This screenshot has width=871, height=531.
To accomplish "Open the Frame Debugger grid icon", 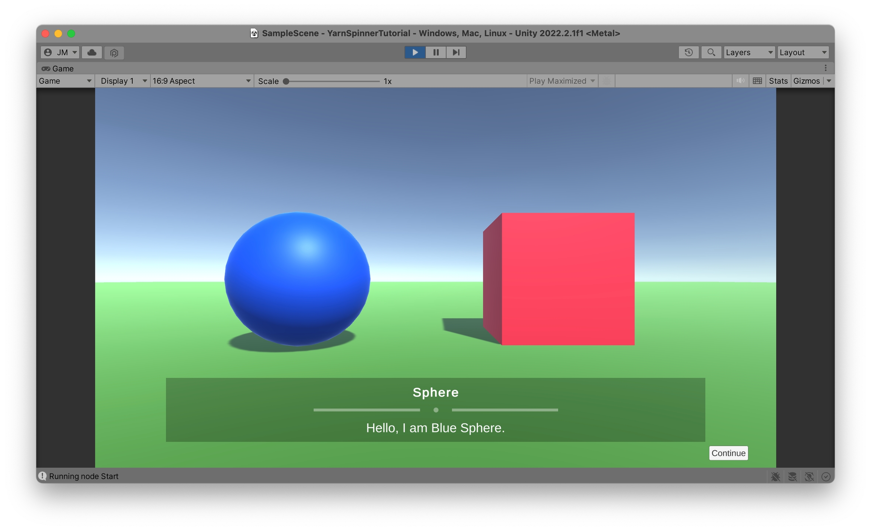I will pos(757,81).
